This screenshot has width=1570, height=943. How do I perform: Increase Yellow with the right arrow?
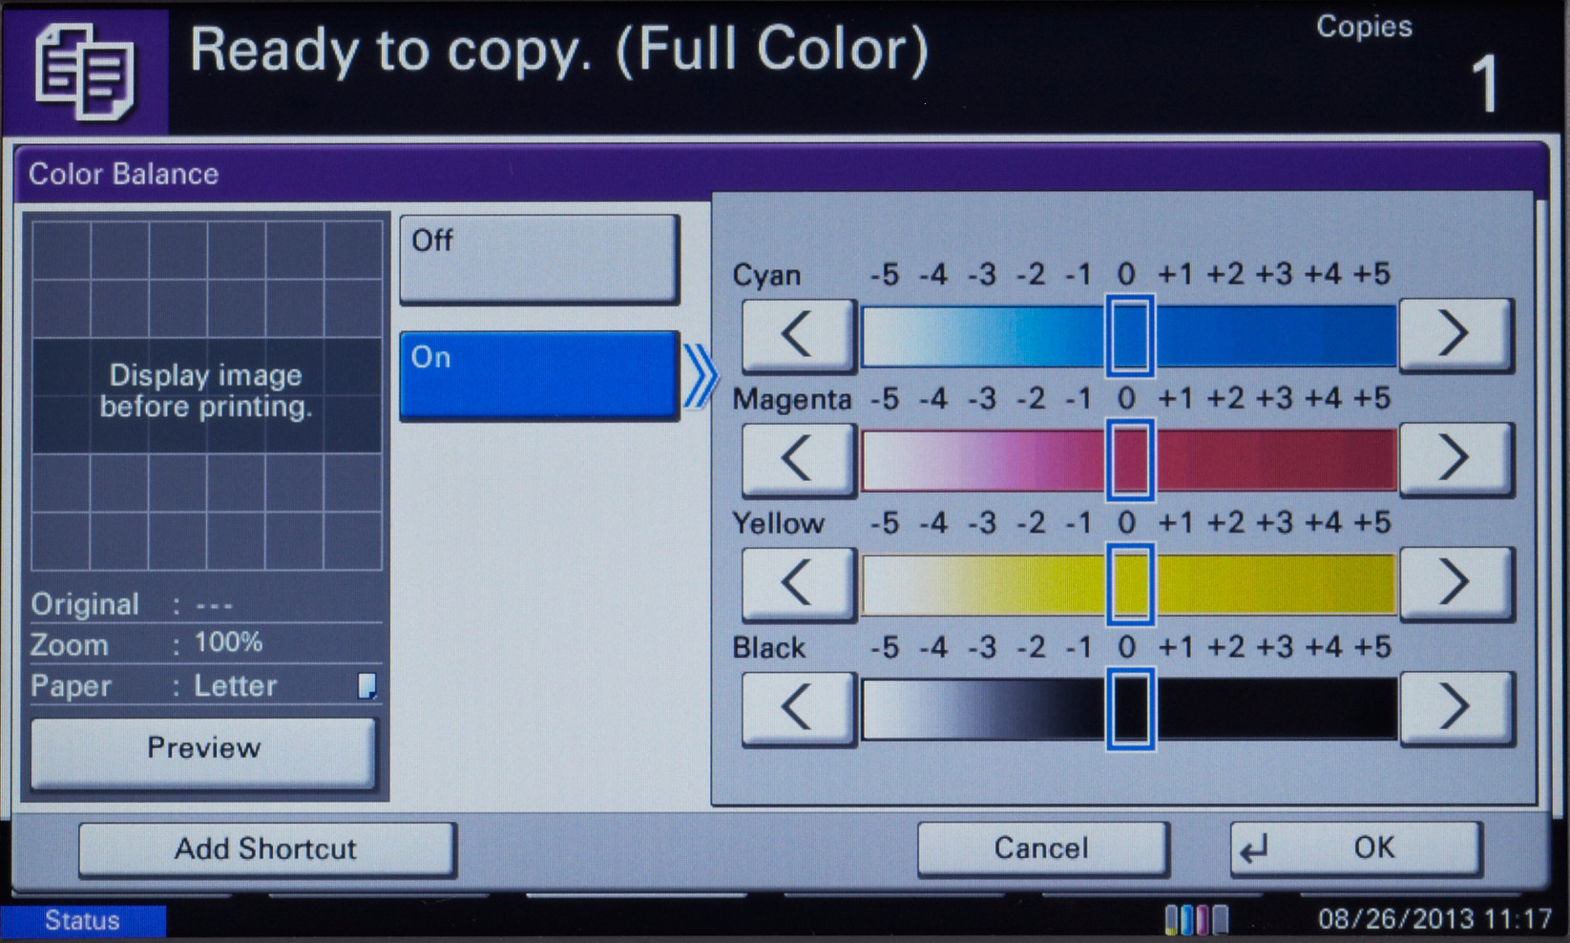(1455, 583)
